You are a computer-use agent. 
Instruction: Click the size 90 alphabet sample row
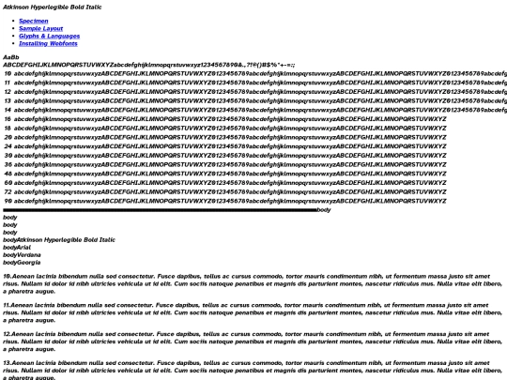click(225, 201)
